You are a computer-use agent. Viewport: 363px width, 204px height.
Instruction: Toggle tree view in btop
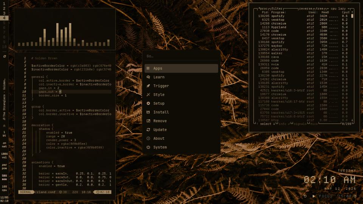coord(320,9)
